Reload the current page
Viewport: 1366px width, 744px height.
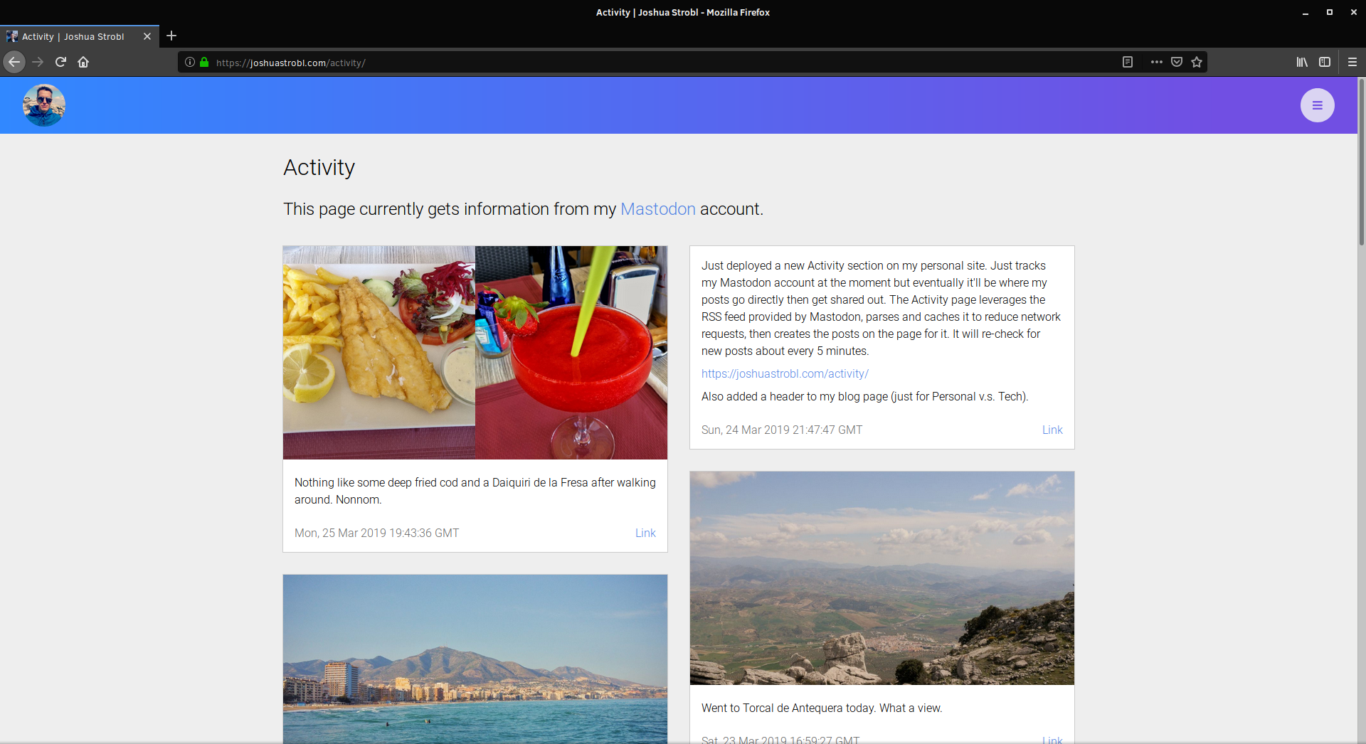tap(60, 62)
